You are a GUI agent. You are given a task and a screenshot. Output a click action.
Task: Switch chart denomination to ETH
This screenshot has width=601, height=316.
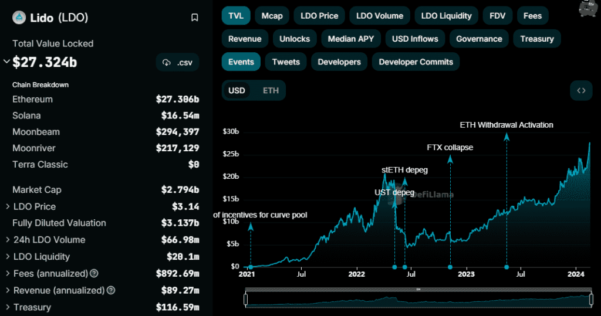tap(271, 90)
